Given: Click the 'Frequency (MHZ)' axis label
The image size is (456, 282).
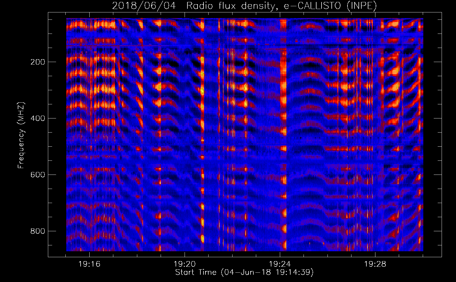Looking at the screenshot, I should (21, 135).
